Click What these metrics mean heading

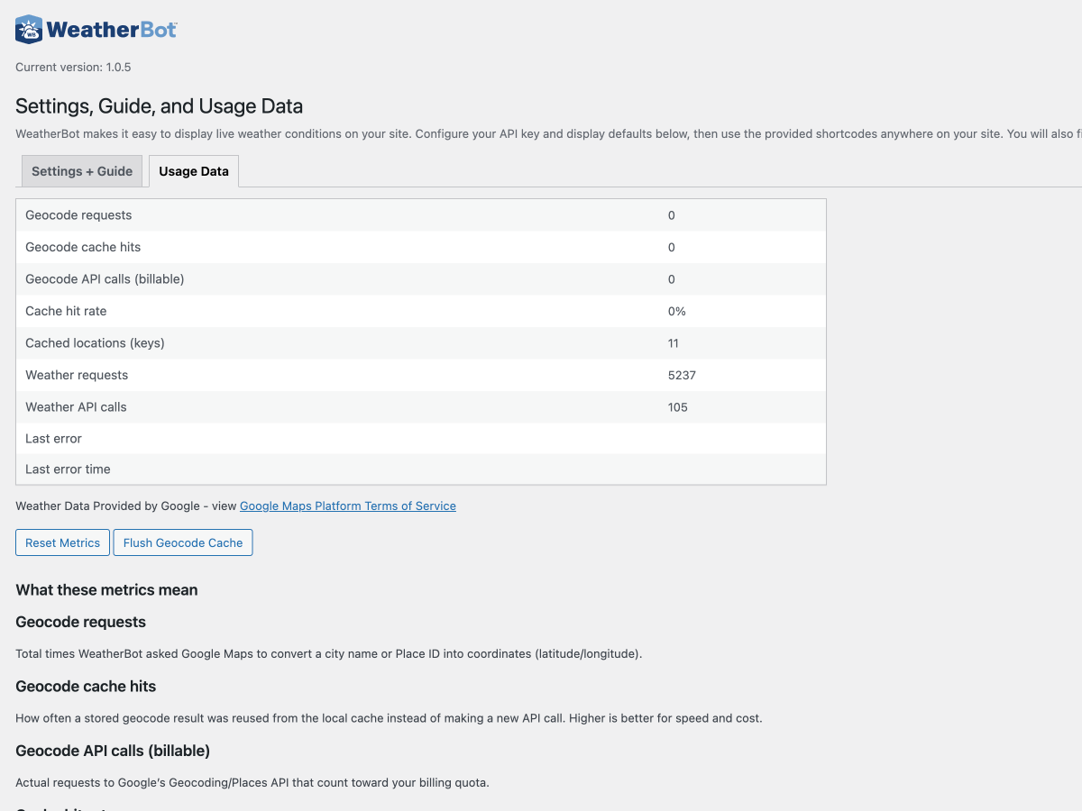[106, 590]
